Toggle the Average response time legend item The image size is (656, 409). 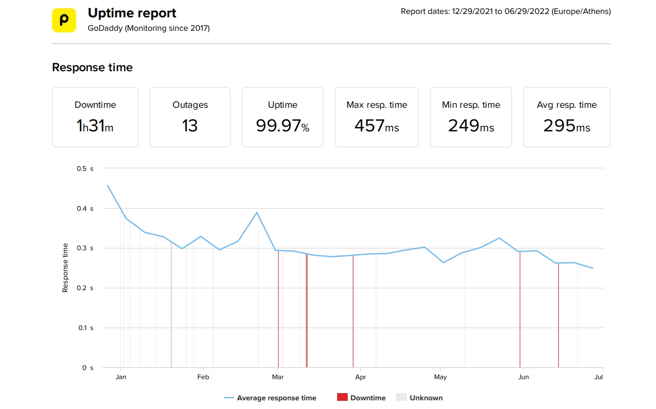[270, 398]
